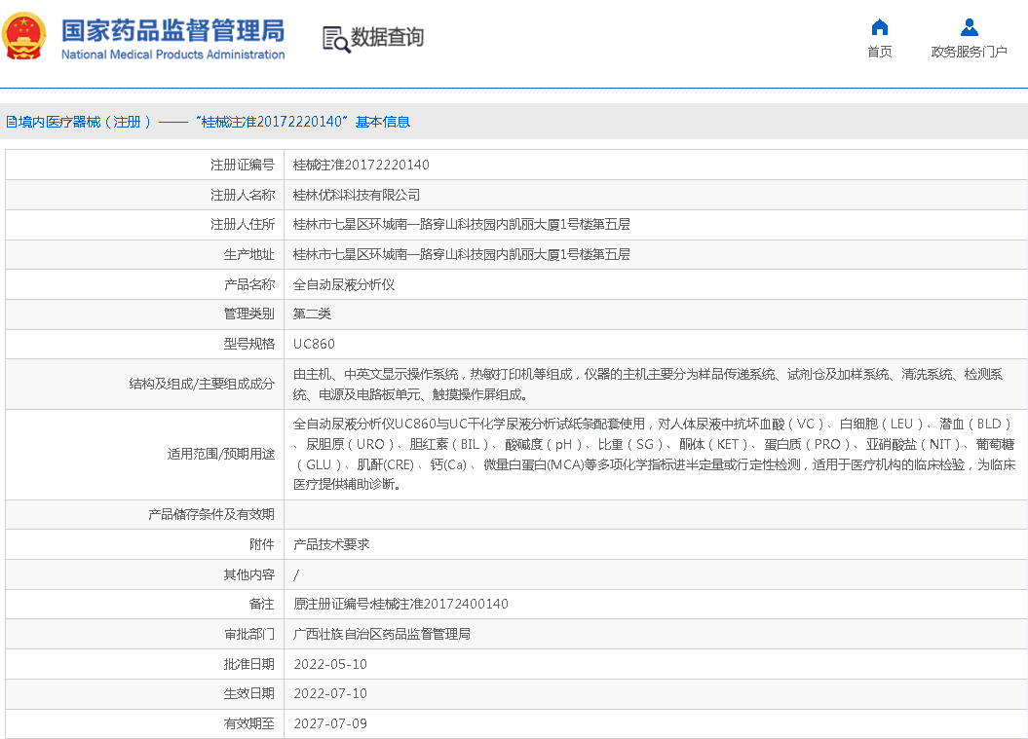Click the 政务服务门户 person icon

click(969, 26)
